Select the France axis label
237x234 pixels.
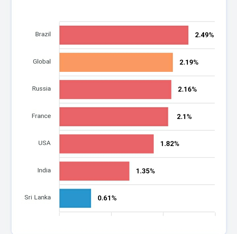tap(41, 116)
